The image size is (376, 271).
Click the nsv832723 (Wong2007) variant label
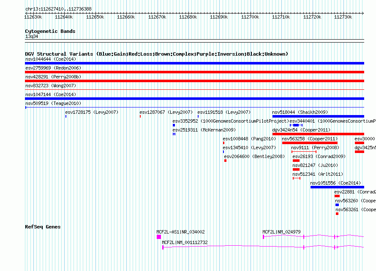pyautogui.click(x=51, y=86)
